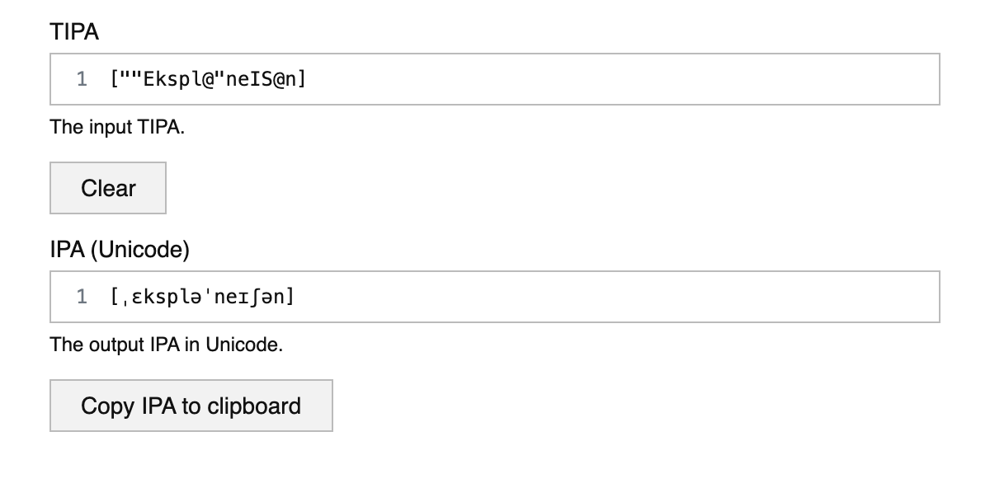This screenshot has width=990, height=488.
Task: Select the IPA (Unicode) heading label
Action: point(120,249)
